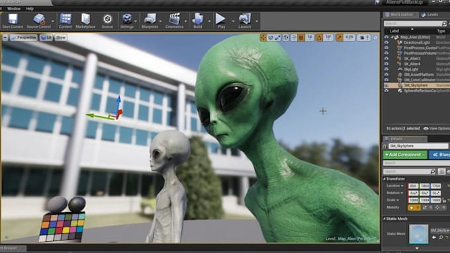Open outliner View Options

pyautogui.click(x=437, y=129)
